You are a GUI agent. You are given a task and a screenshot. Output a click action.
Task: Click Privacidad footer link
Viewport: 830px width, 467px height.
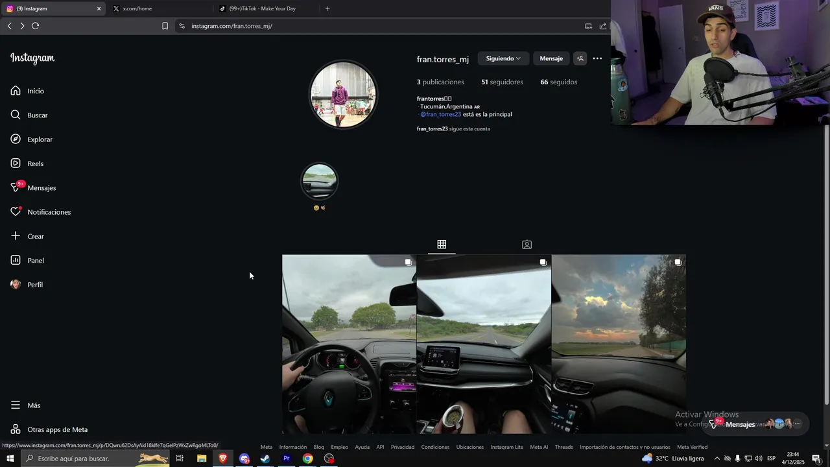pos(403,447)
